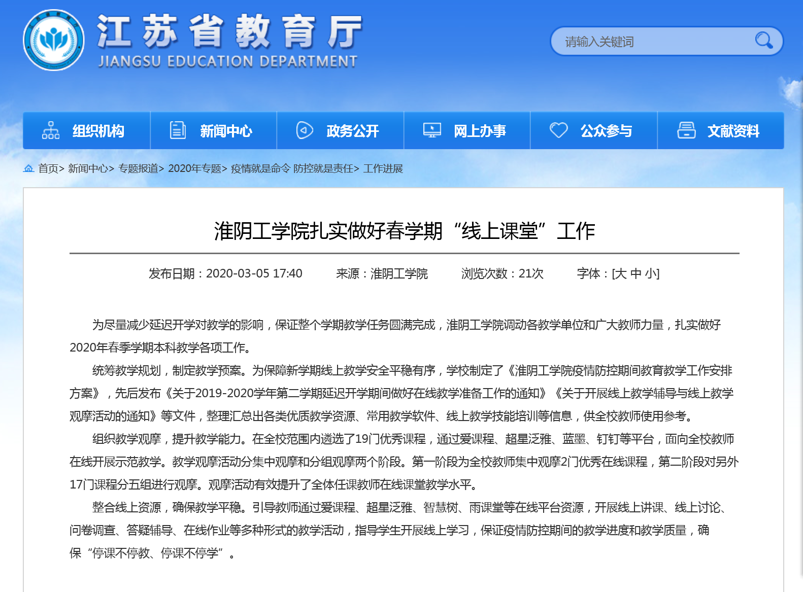The width and height of the screenshot is (803, 592).
Task: Click the magnifying glass search icon
Action: 763,40
